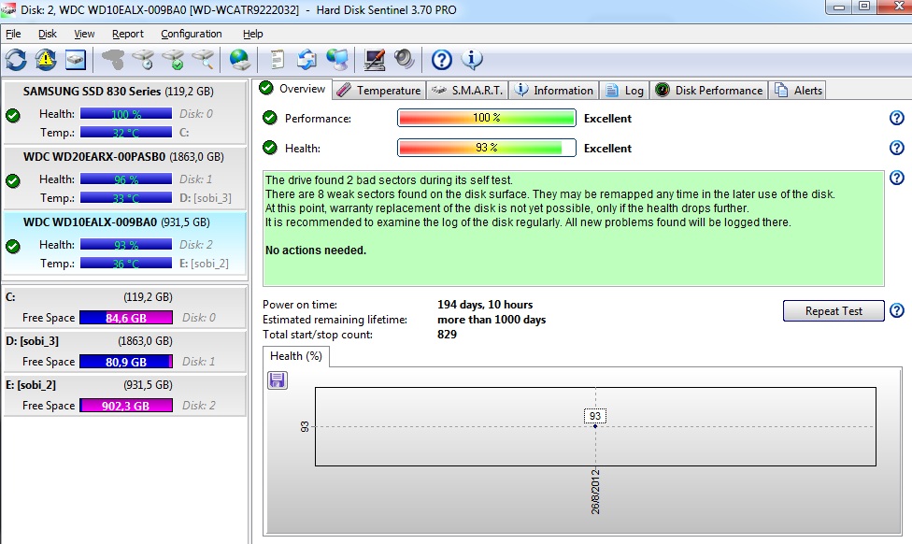Select the Health (%) graph tab
The width and height of the screenshot is (912, 544).
click(296, 356)
